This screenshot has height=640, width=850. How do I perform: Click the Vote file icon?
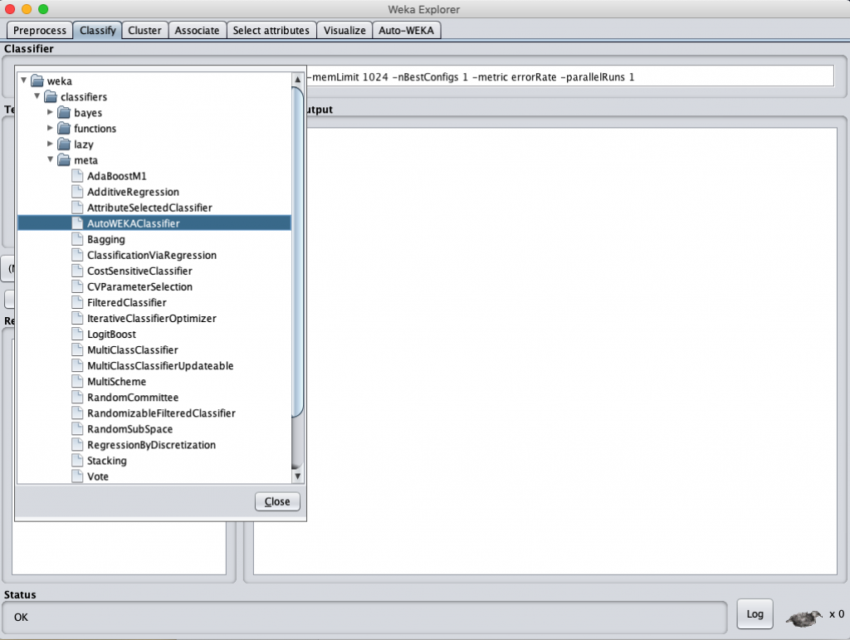click(x=77, y=476)
